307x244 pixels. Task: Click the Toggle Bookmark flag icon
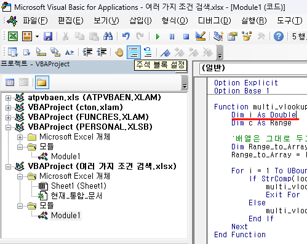[165, 52]
